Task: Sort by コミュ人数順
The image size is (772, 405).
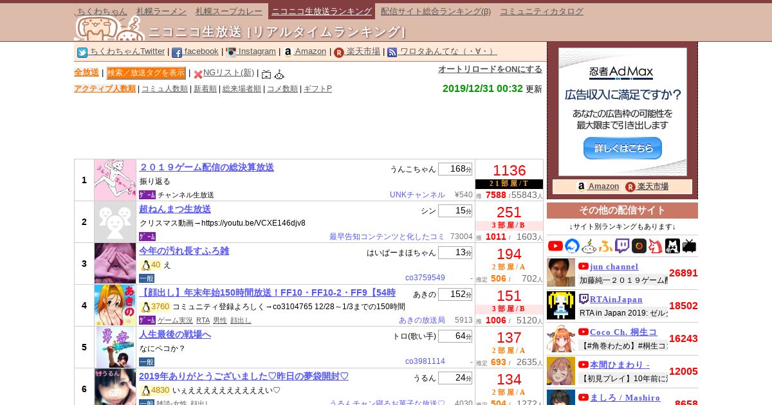Action: tap(165, 89)
